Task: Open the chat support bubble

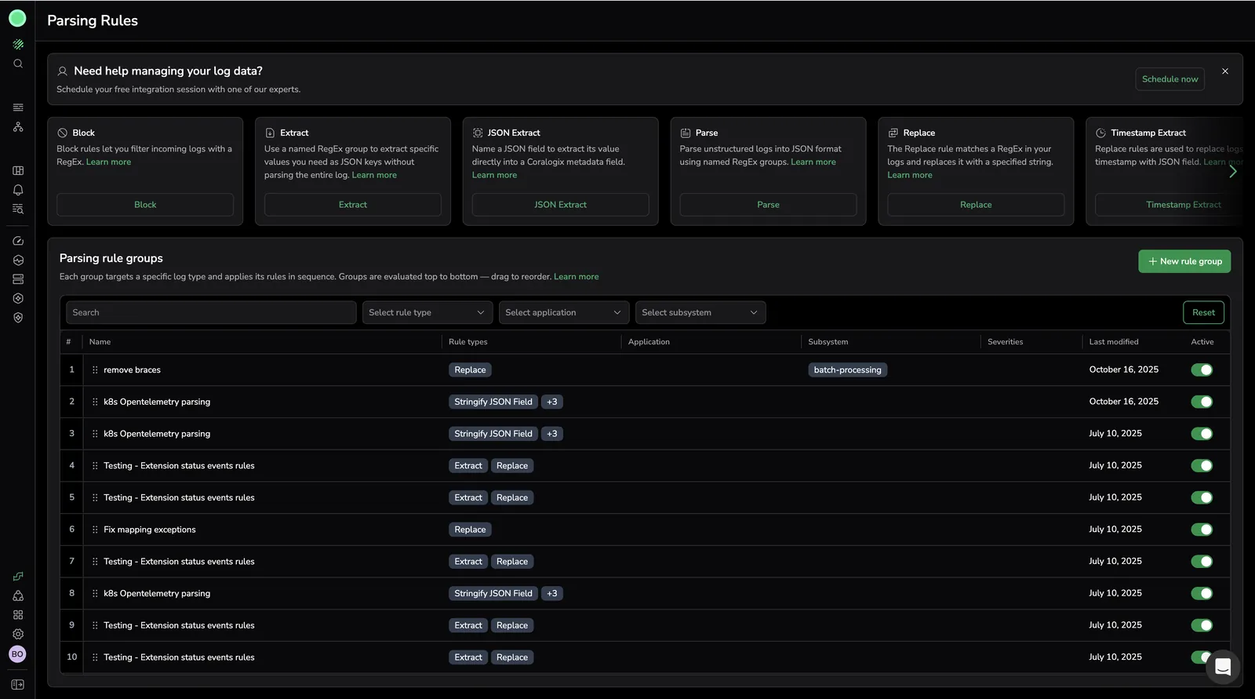Action: [1222, 667]
